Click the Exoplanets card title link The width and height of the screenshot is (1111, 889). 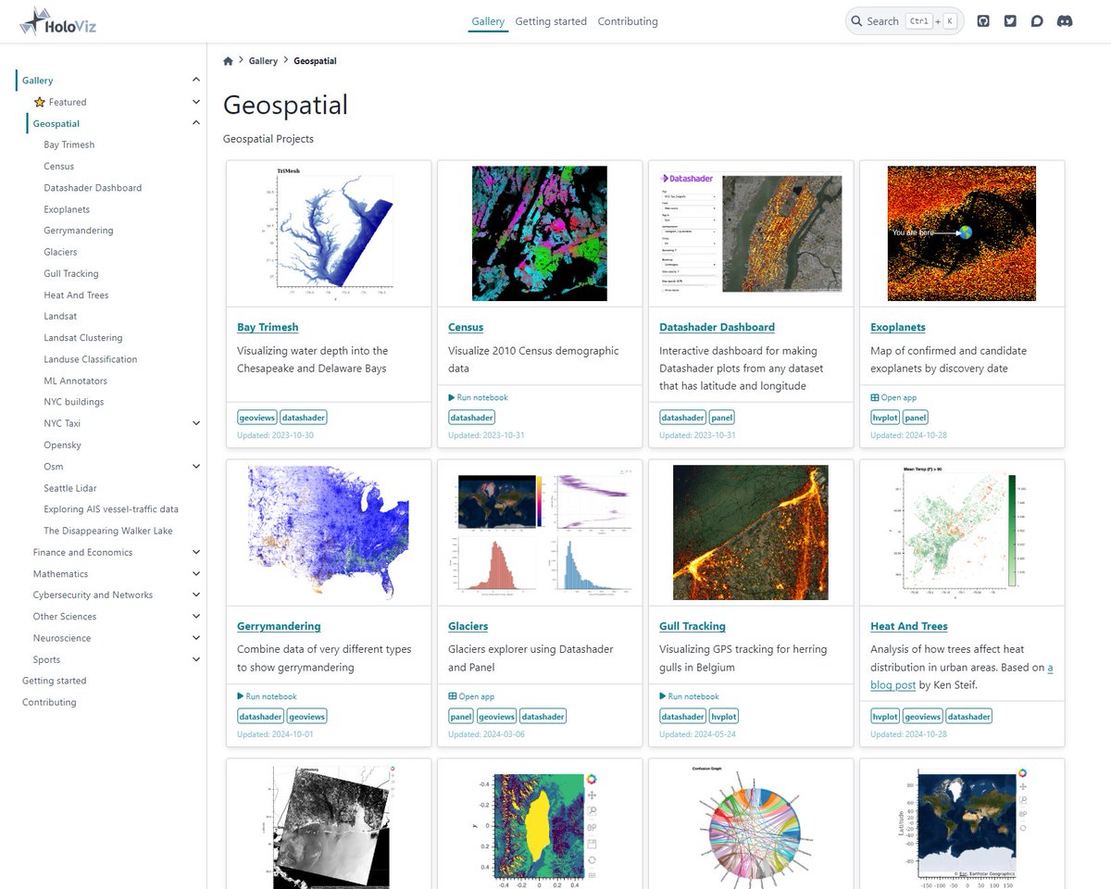click(898, 327)
